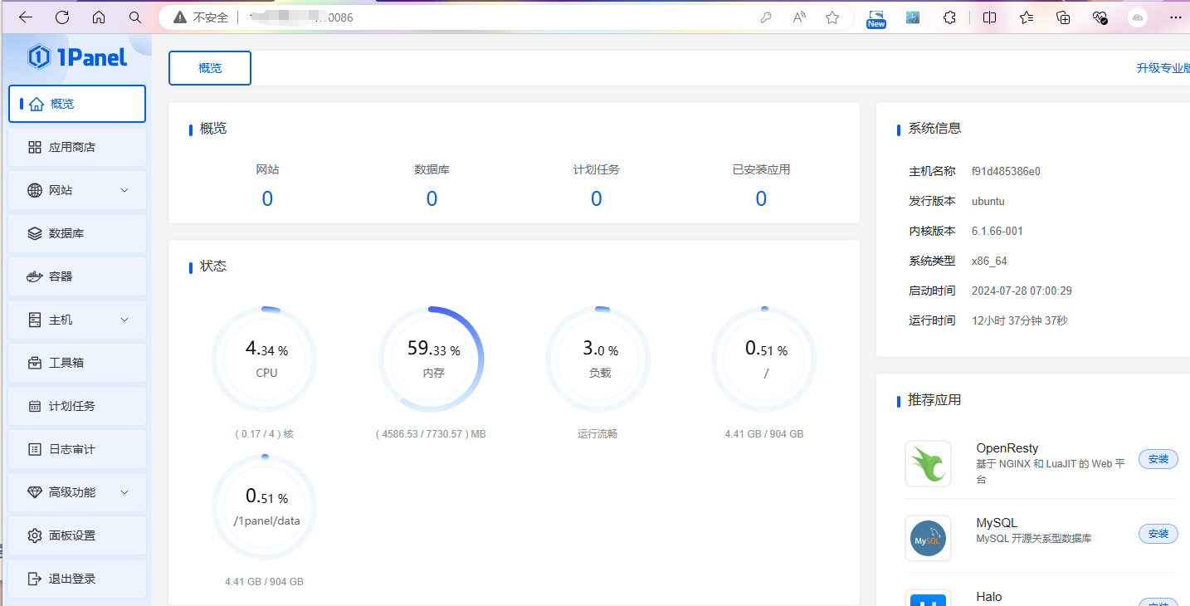Click the layers icon beside 数据库
This screenshot has height=606, width=1190.
point(35,233)
